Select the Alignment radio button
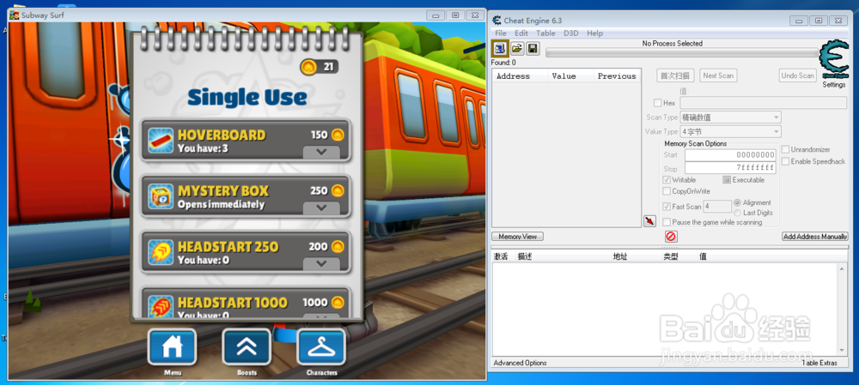Image resolution: width=859 pixels, height=385 pixels. tap(737, 202)
